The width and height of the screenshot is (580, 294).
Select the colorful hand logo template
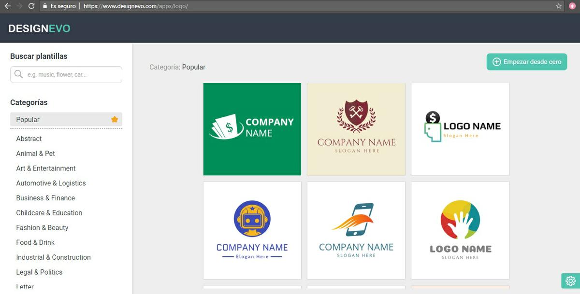coord(460,230)
